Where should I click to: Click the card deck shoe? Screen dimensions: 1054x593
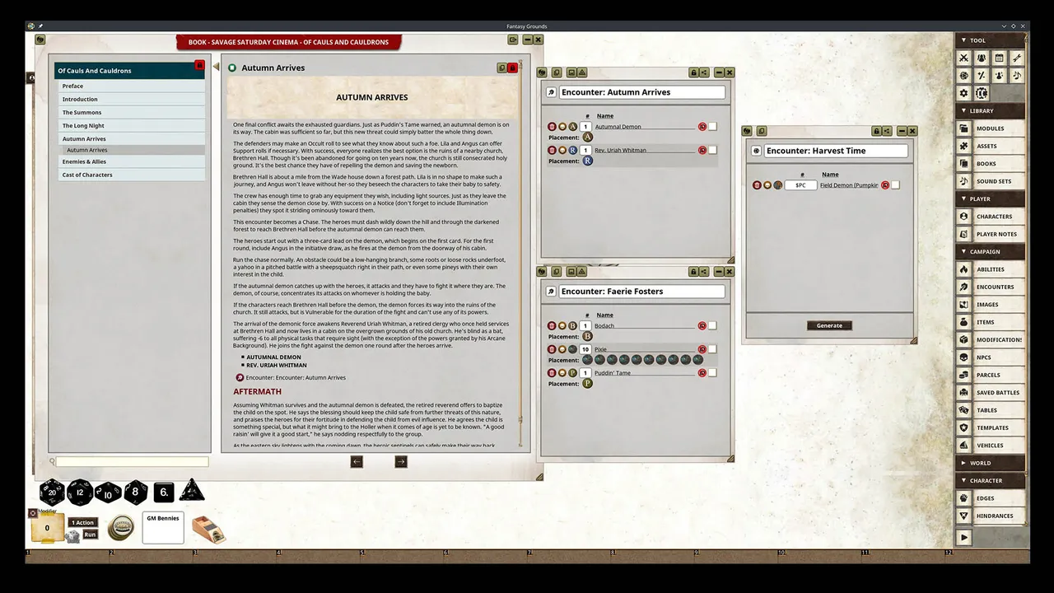(x=208, y=529)
